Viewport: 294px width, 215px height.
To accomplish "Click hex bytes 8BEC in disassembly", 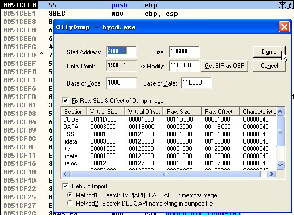I will 57,14.
